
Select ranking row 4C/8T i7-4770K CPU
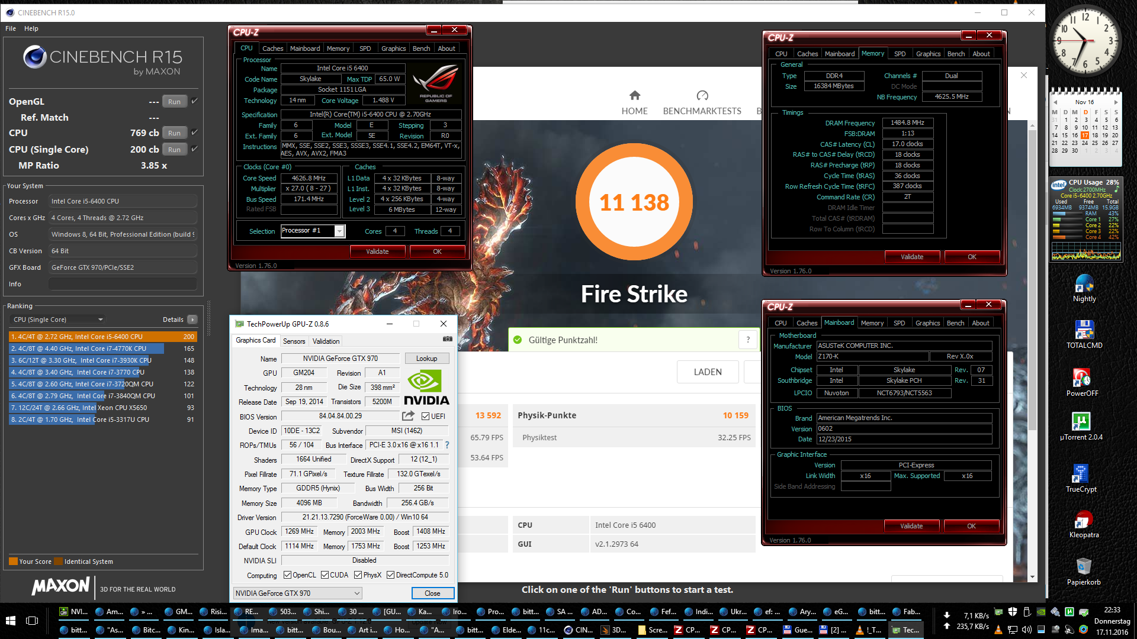103,348
